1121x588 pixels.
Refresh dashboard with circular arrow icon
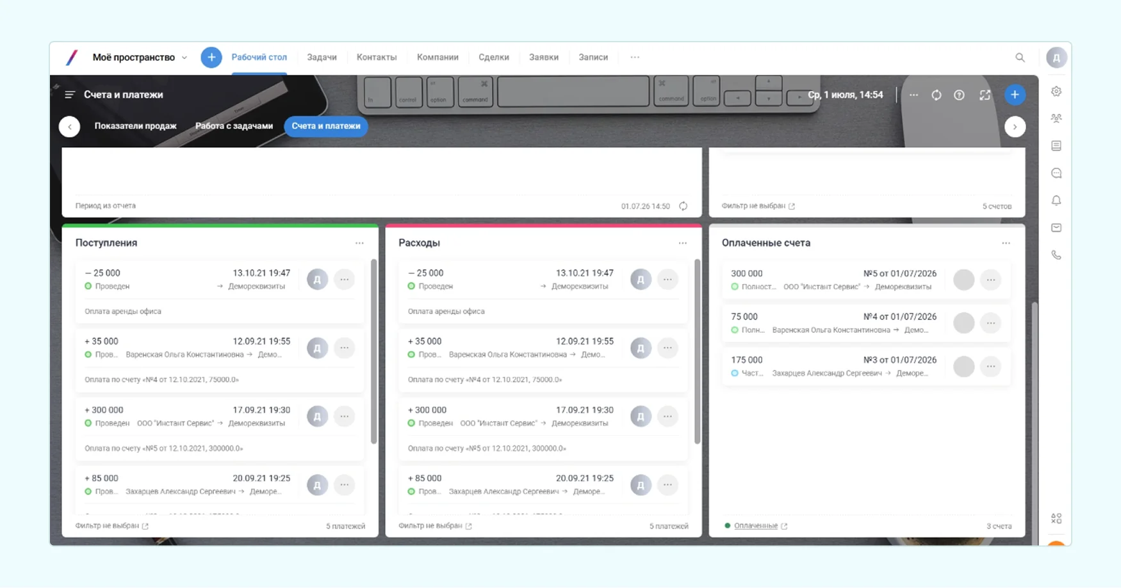tap(937, 95)
